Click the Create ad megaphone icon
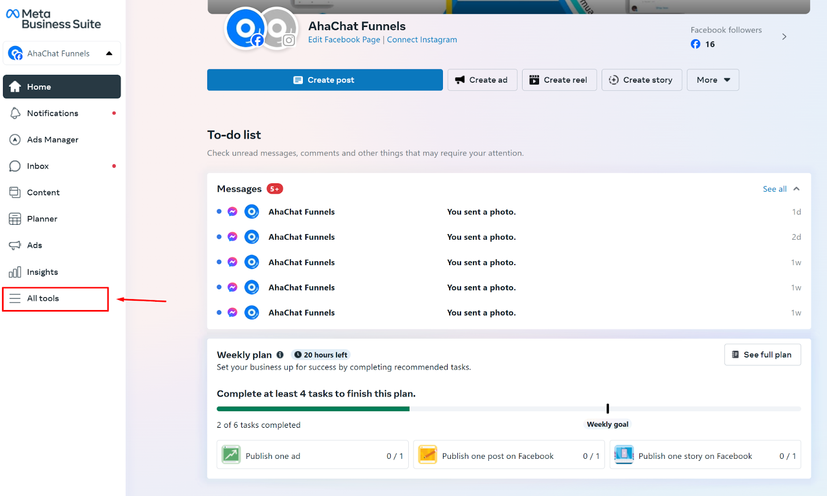This screenshot has height=496, width=827. point(460,80)
